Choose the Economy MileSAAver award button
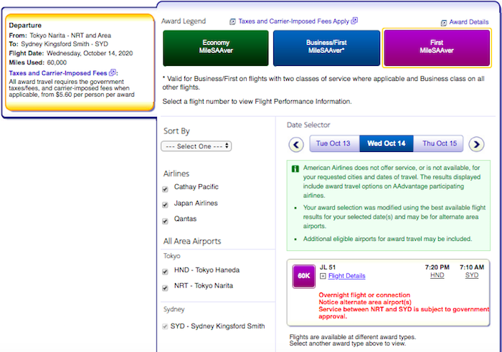The width and height of the screenshot is (502, 352). pos(215,47)
